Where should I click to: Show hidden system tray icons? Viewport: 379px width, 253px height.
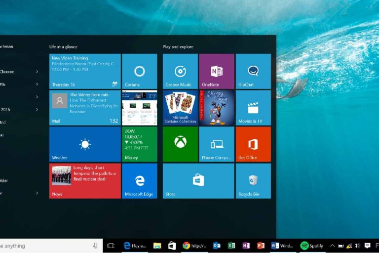[332, 246]
